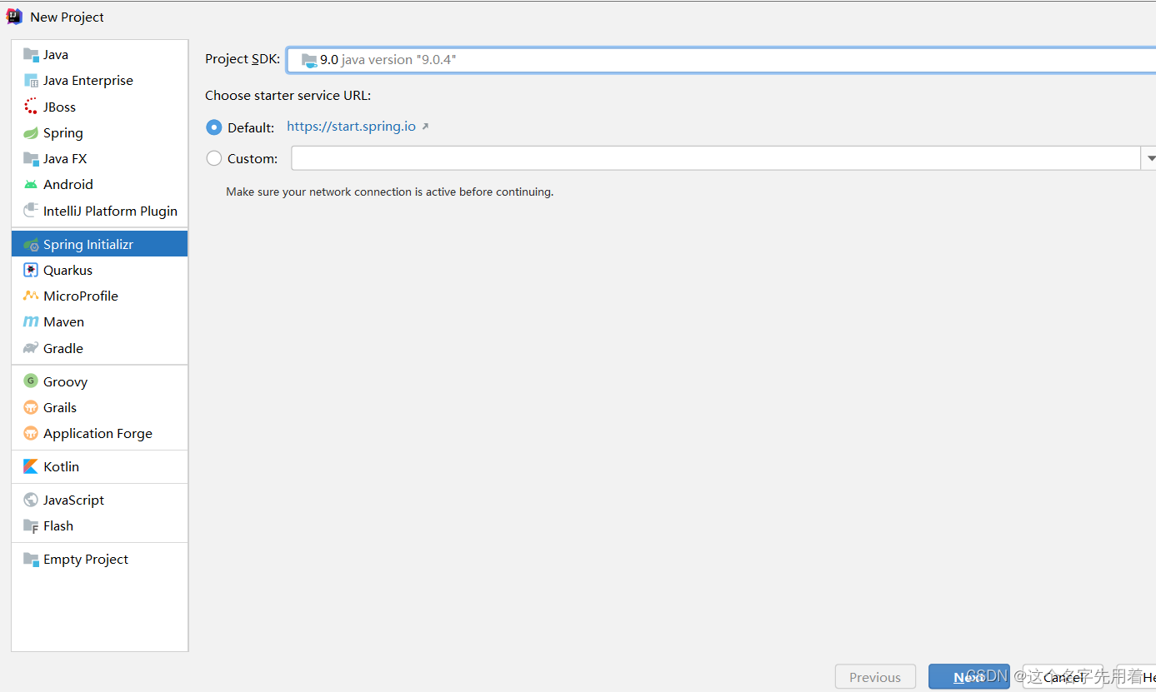The height and width of the screenshot is (692, 1156).
Task: Click the green Spring leaf icon
Action: (31, 133)
